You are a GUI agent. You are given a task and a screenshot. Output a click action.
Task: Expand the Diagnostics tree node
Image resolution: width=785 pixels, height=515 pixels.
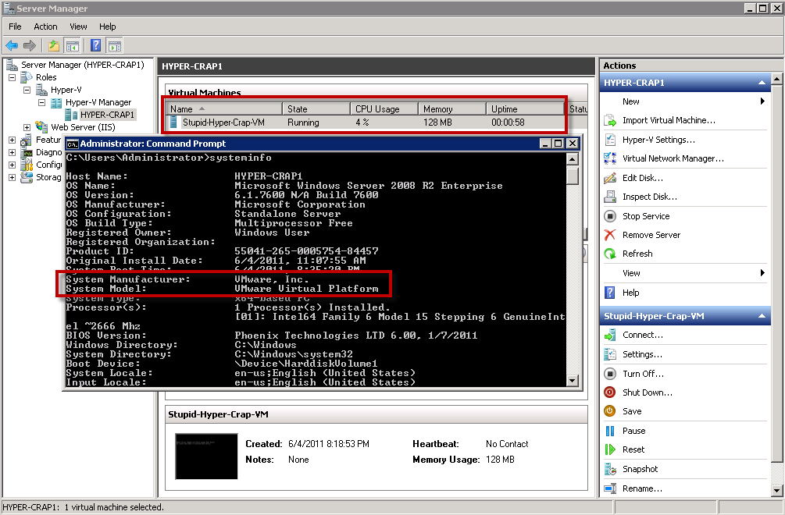[12, 152]
